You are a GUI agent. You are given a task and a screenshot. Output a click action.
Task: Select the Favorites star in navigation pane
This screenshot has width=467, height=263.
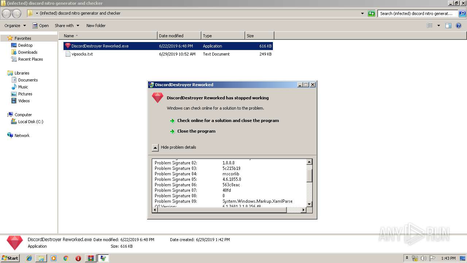[x=10, y=38]
